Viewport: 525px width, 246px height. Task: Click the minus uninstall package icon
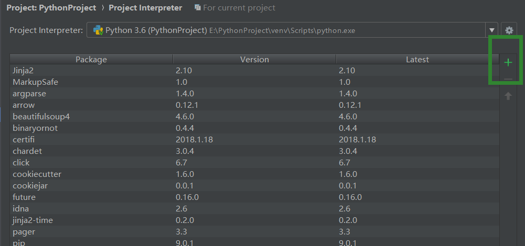click(508, 79)
